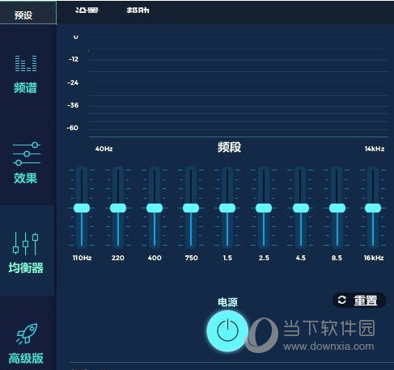Open the 设置 settings menu
Screen dimensions: 394x370
87,11
